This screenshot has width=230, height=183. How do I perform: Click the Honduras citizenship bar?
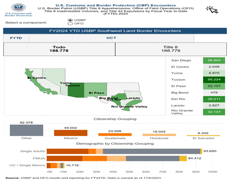pyautogui.click(x=159, y=135)
